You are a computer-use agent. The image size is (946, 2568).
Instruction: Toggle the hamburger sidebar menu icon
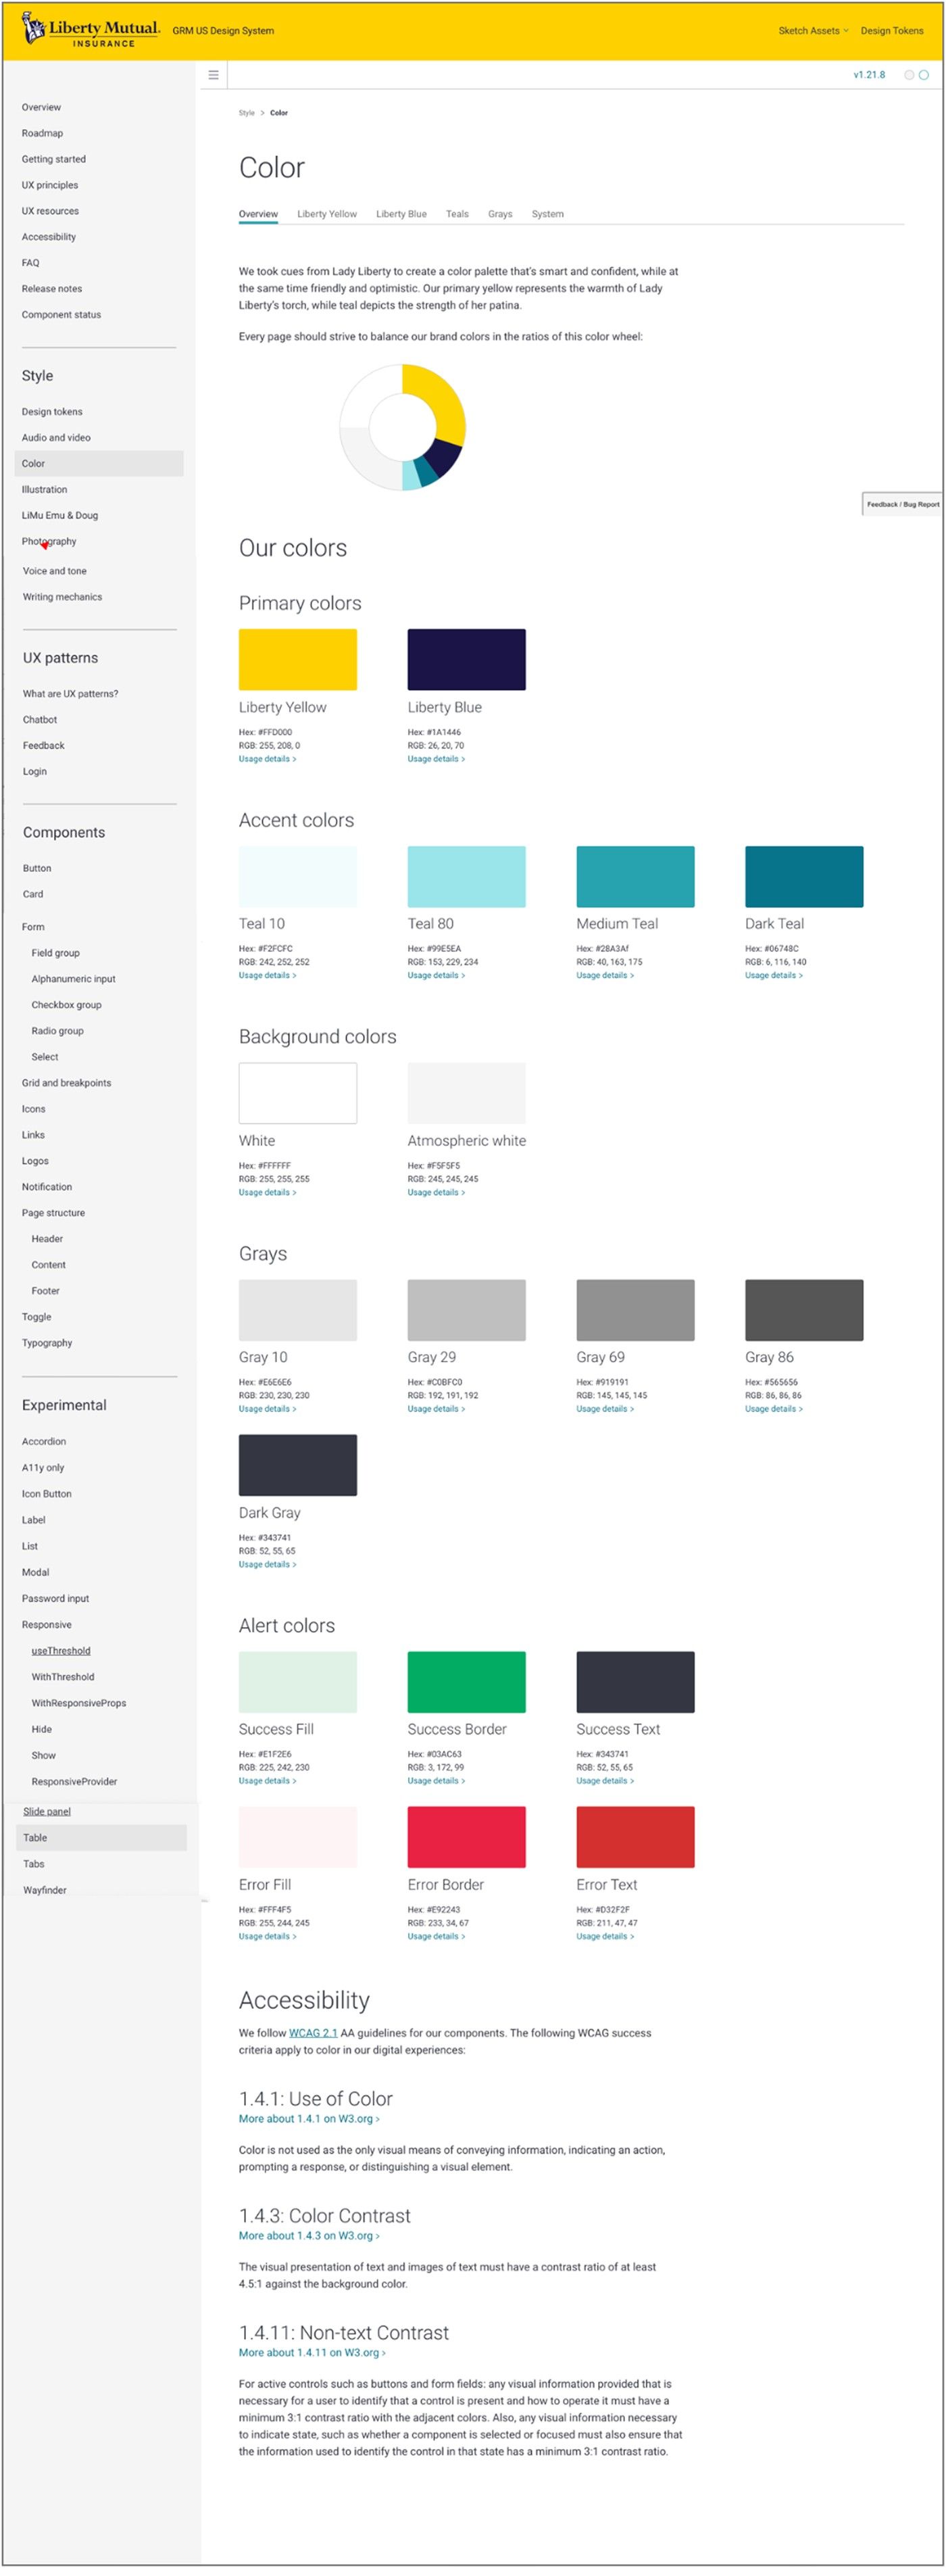[214, 75]
